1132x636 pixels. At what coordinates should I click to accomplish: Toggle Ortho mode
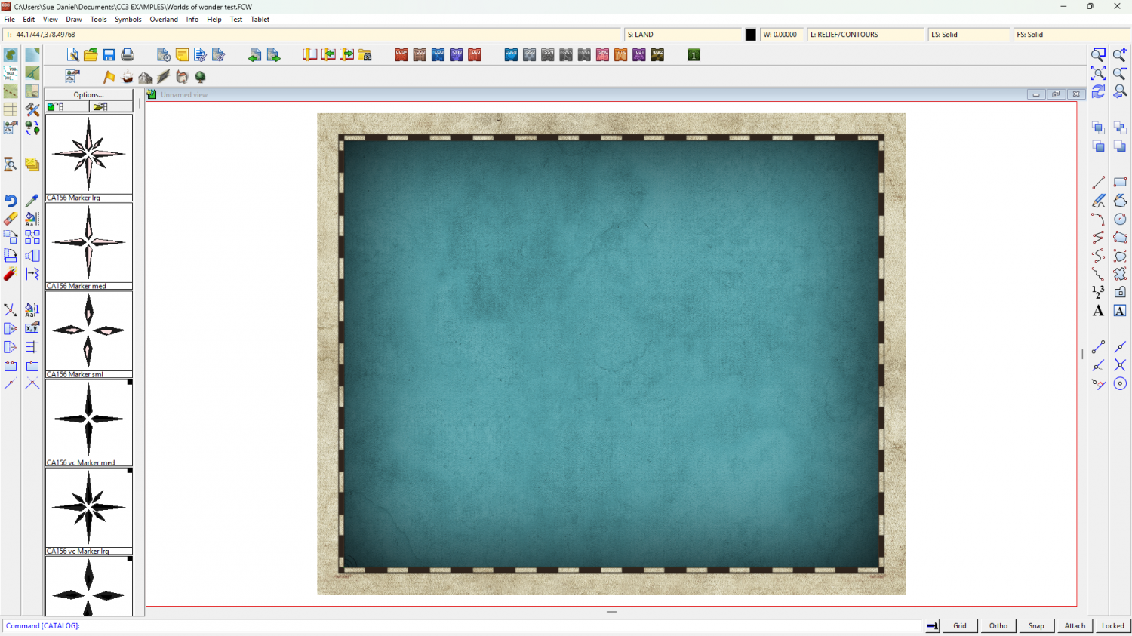point(998,625)
